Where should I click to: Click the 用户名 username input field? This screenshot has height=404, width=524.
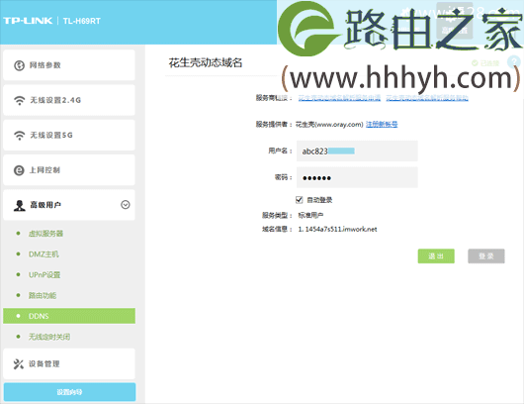pos(357,151)
